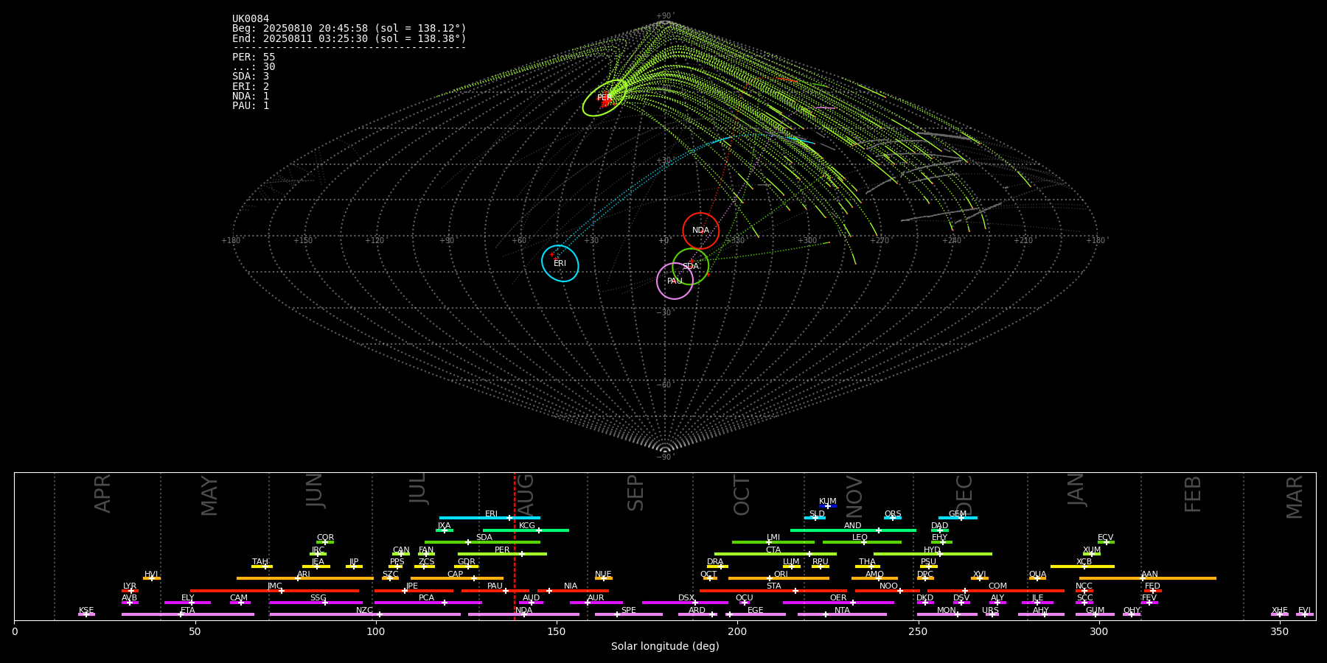Click the red NDA radiant circle on map
This screenshot has height=663, width=1327.
coord(700,231)
